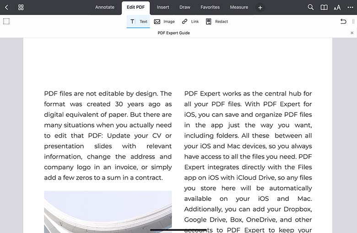The width and height of the screenshot is (357, 233).
Task: Select the Text editing tool
Action: 138,21
